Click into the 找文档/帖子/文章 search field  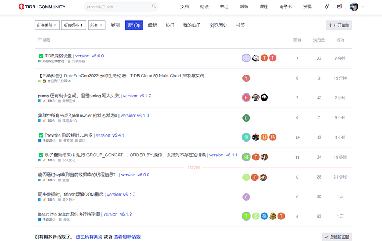(118, 7)
